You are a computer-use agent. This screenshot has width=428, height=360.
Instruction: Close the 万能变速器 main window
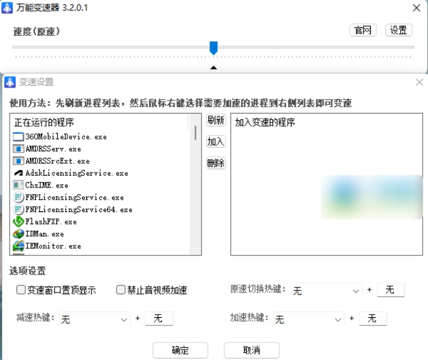coord(416,8)
